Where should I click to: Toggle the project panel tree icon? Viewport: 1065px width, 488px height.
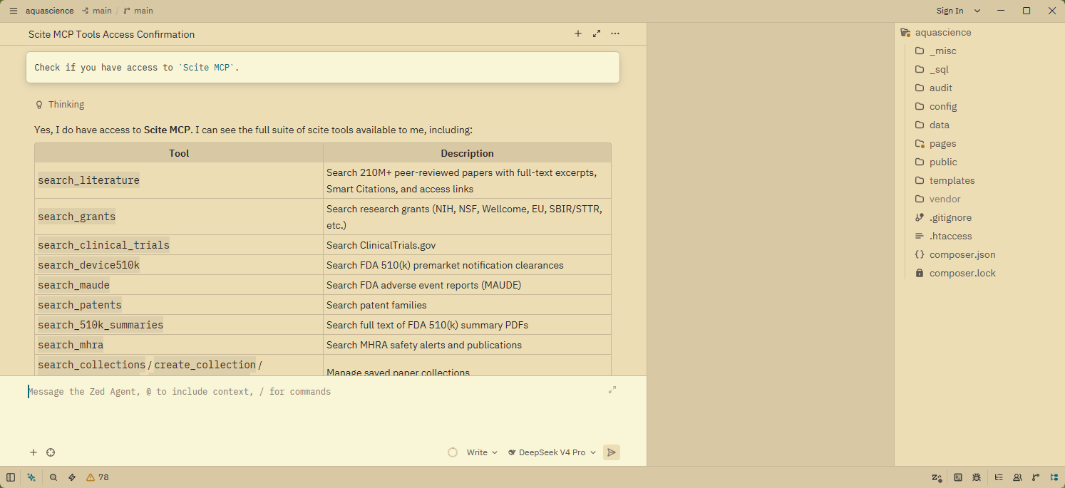click(1054, 477)
